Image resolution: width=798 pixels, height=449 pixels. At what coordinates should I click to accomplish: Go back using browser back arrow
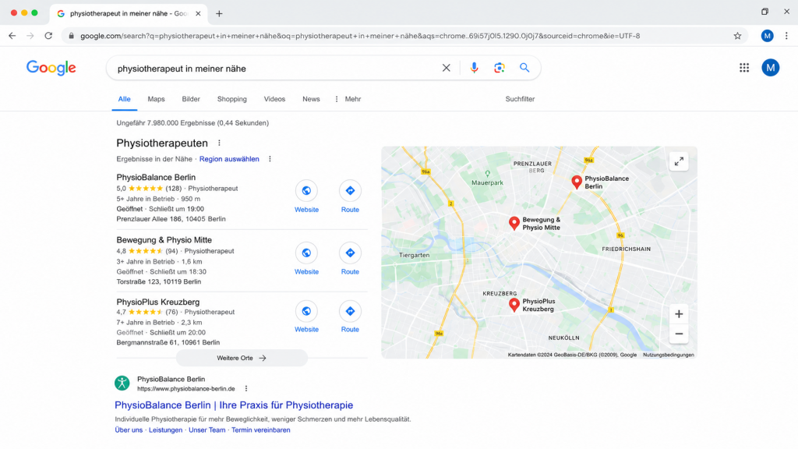coord(12,36)
